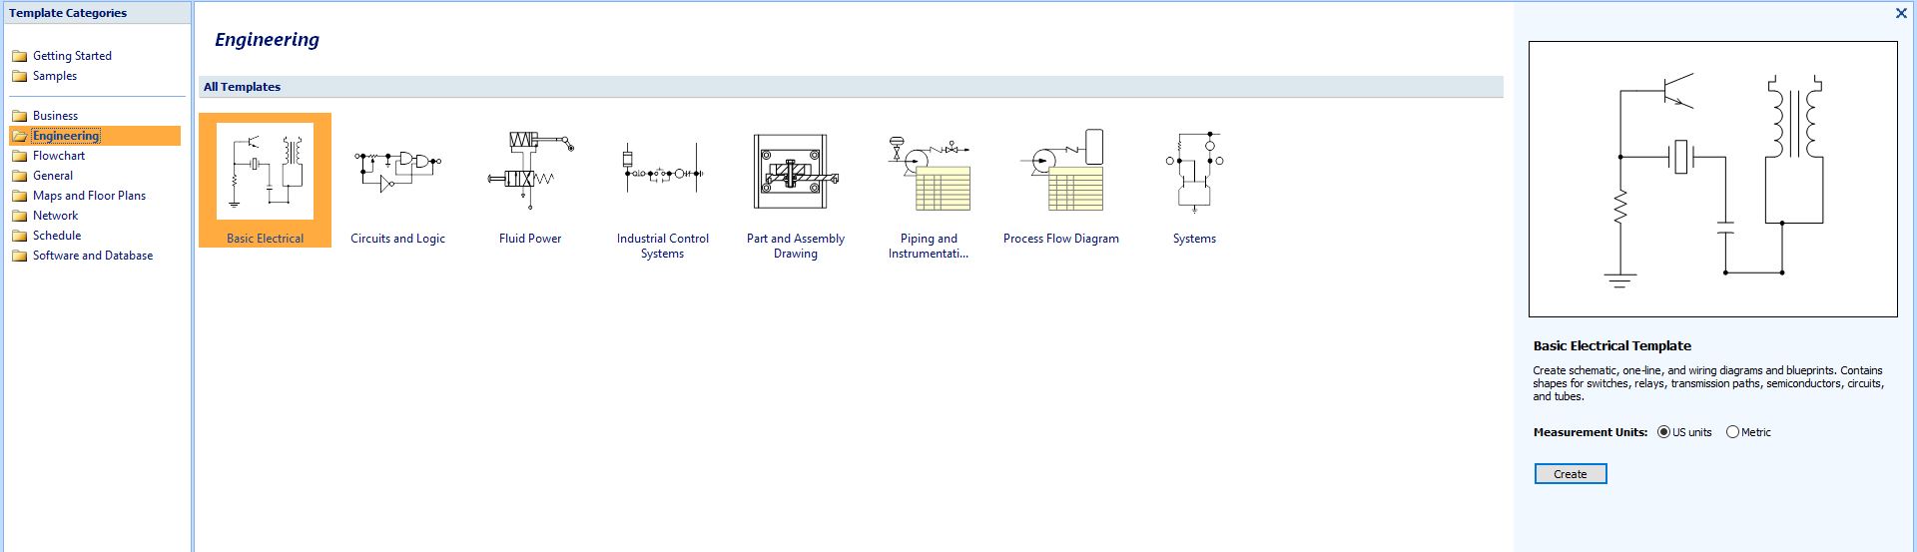Image resolution: width=1917 pixels, height=552 pixels.
Task: Open the General template category
Action: pyautogui.click(x=53, y=176)
